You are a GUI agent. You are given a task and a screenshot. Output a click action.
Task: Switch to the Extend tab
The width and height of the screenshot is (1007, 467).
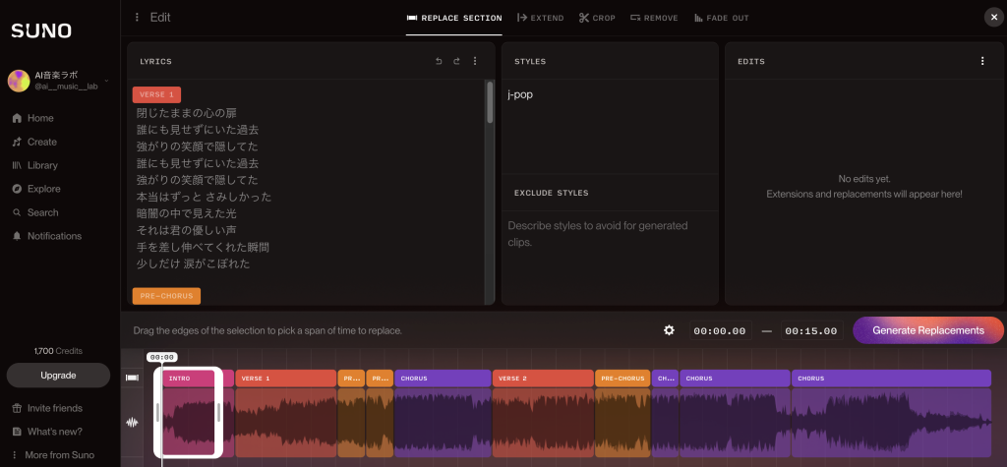(x=541, y=18)
